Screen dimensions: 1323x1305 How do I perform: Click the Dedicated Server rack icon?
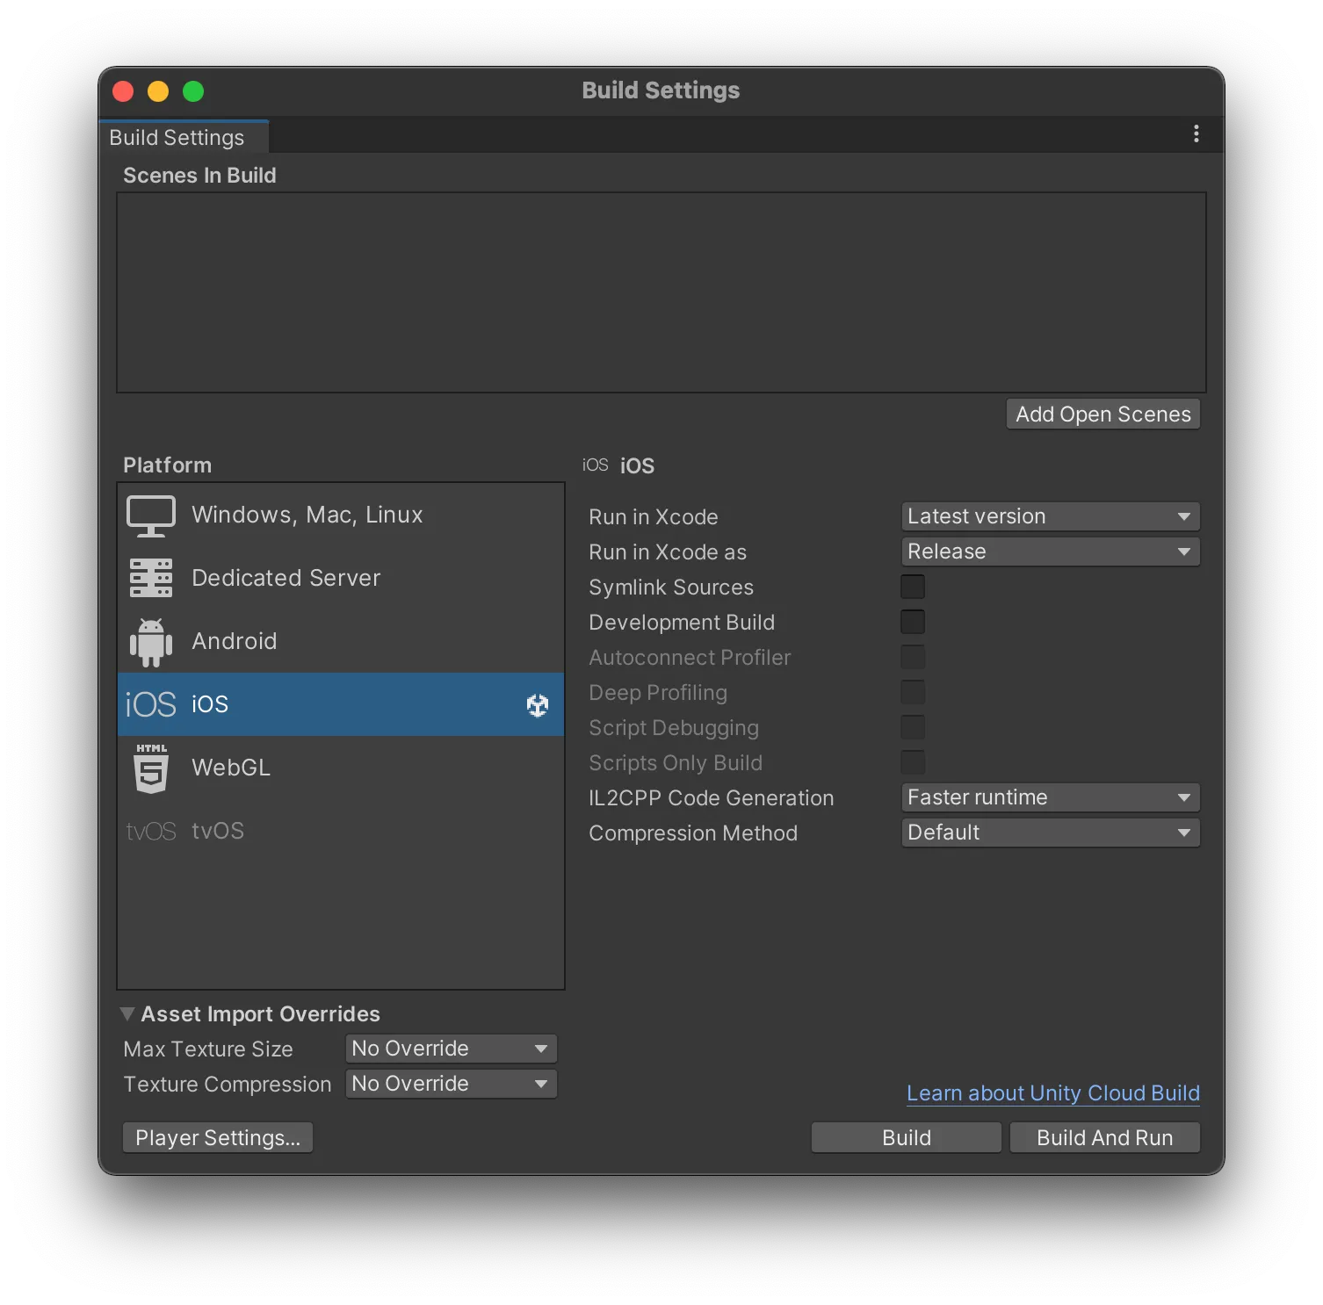tap(151, 578)
